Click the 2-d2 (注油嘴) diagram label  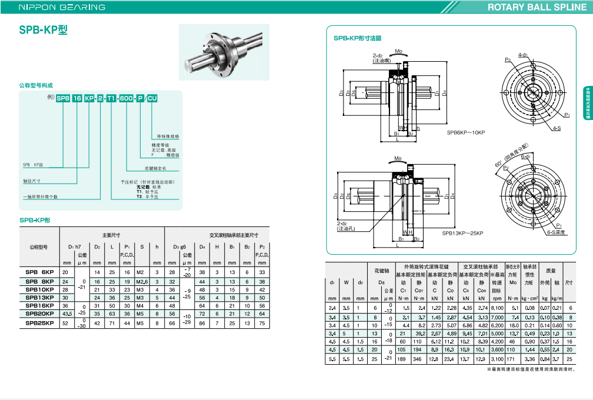click(x=381, y=58)
